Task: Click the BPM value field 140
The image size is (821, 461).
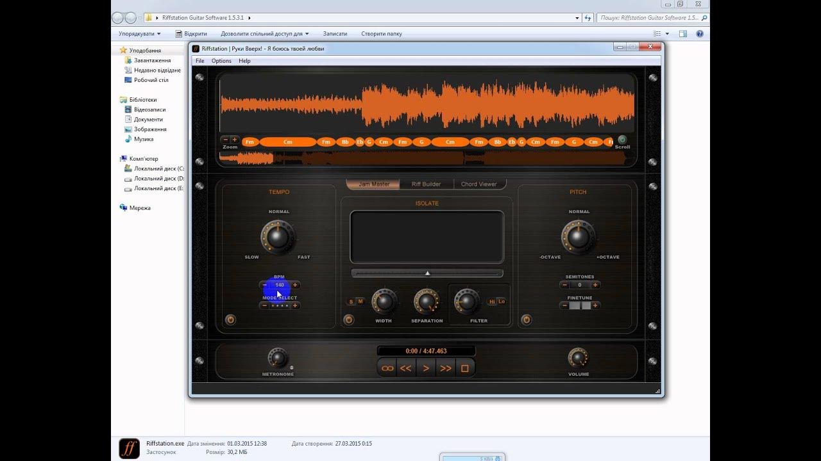Action: coord(280,285)
